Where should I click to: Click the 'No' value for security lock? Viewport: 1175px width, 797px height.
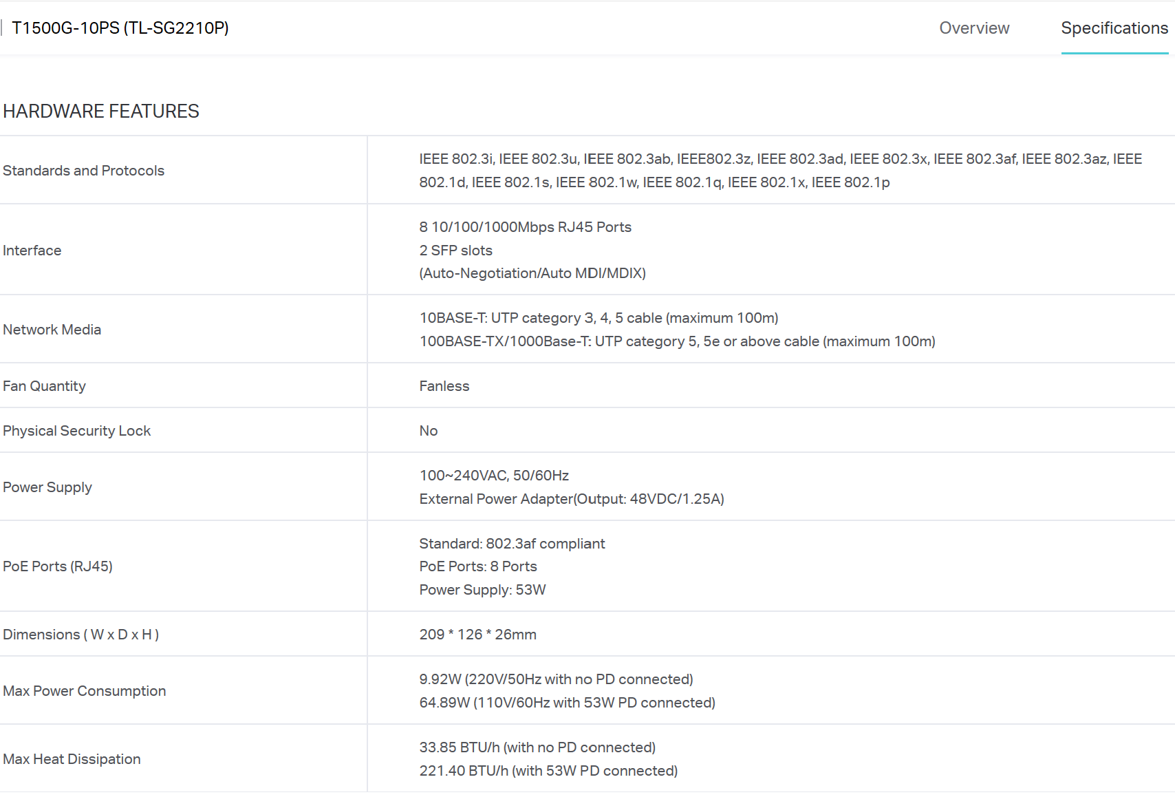429,431
